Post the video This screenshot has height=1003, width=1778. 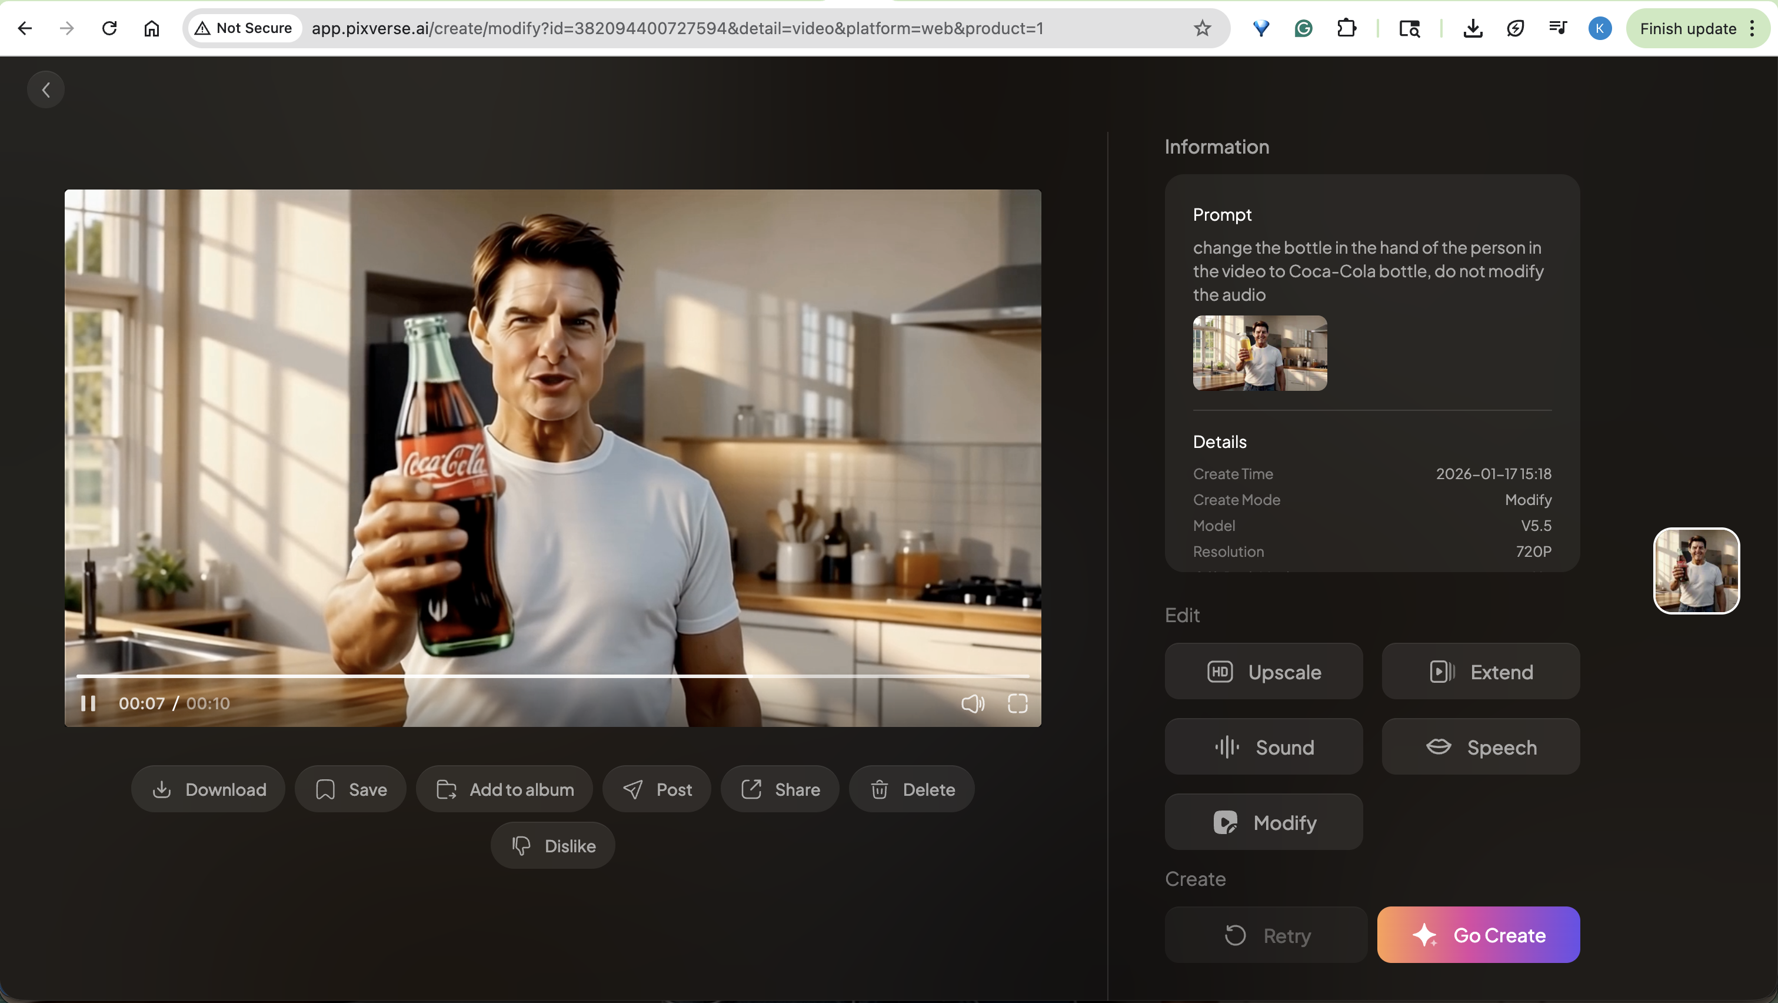657,789
